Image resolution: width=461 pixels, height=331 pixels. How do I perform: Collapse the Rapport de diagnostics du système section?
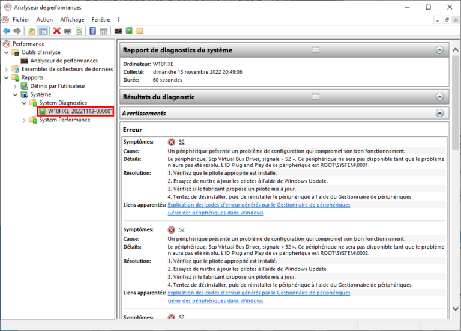440,50
